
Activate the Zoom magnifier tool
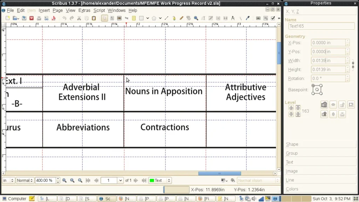pos(196,18)
